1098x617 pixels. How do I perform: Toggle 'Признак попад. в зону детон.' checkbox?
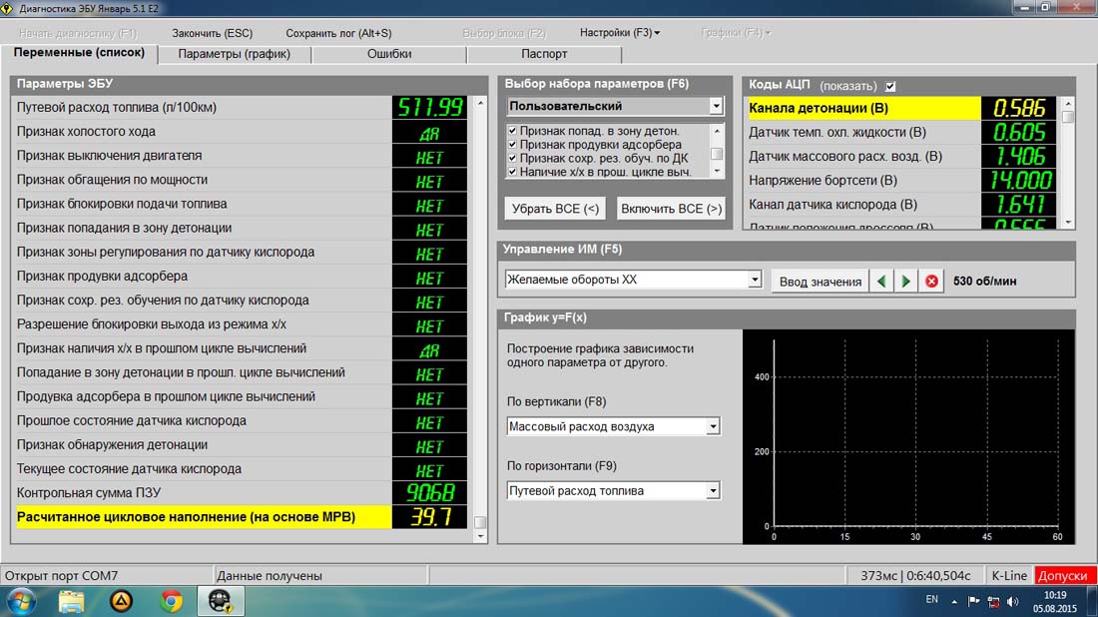click(512, 131)
